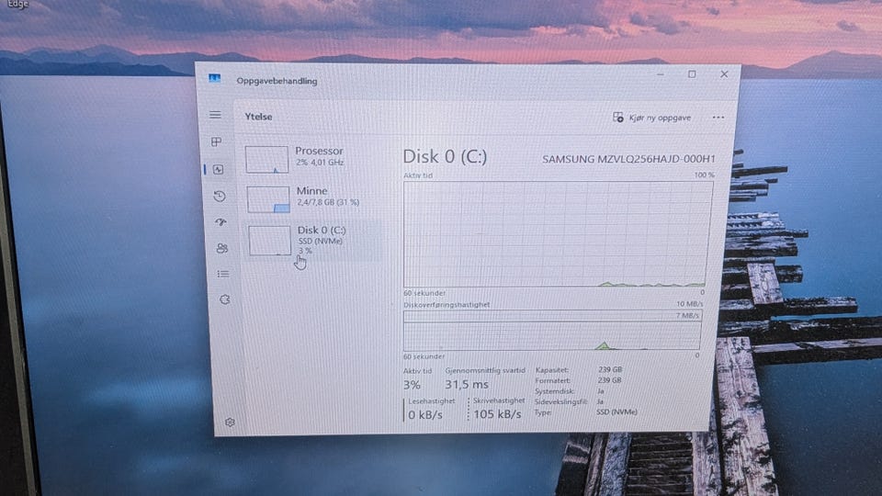Viewport: 882px width, 496px height.
Task: Click the Type SSD (NVMe) value
Action: point(616,412)
